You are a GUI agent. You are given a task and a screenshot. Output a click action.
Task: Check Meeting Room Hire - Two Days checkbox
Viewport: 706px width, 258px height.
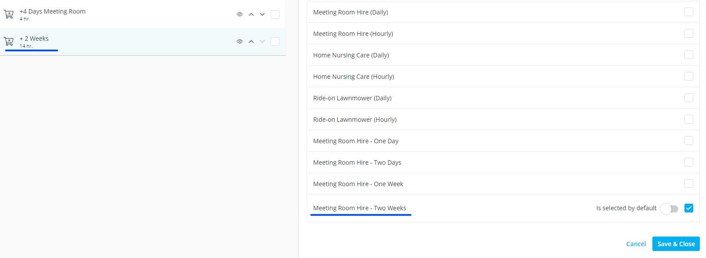point(689,162)
